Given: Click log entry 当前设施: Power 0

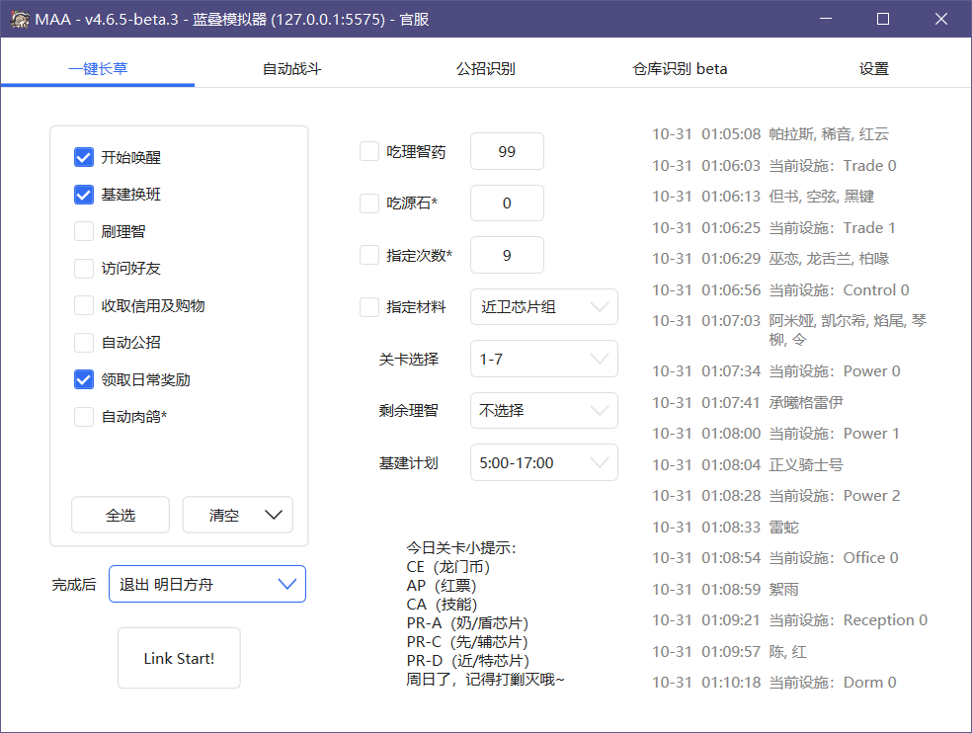Looking at the screenshot, I should (x=835, y=370).
